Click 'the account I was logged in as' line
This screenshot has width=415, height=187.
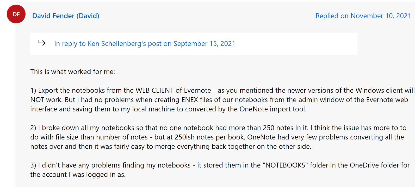78,175
